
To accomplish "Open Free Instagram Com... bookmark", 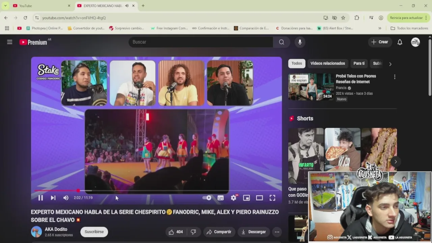I will [169, 28].
